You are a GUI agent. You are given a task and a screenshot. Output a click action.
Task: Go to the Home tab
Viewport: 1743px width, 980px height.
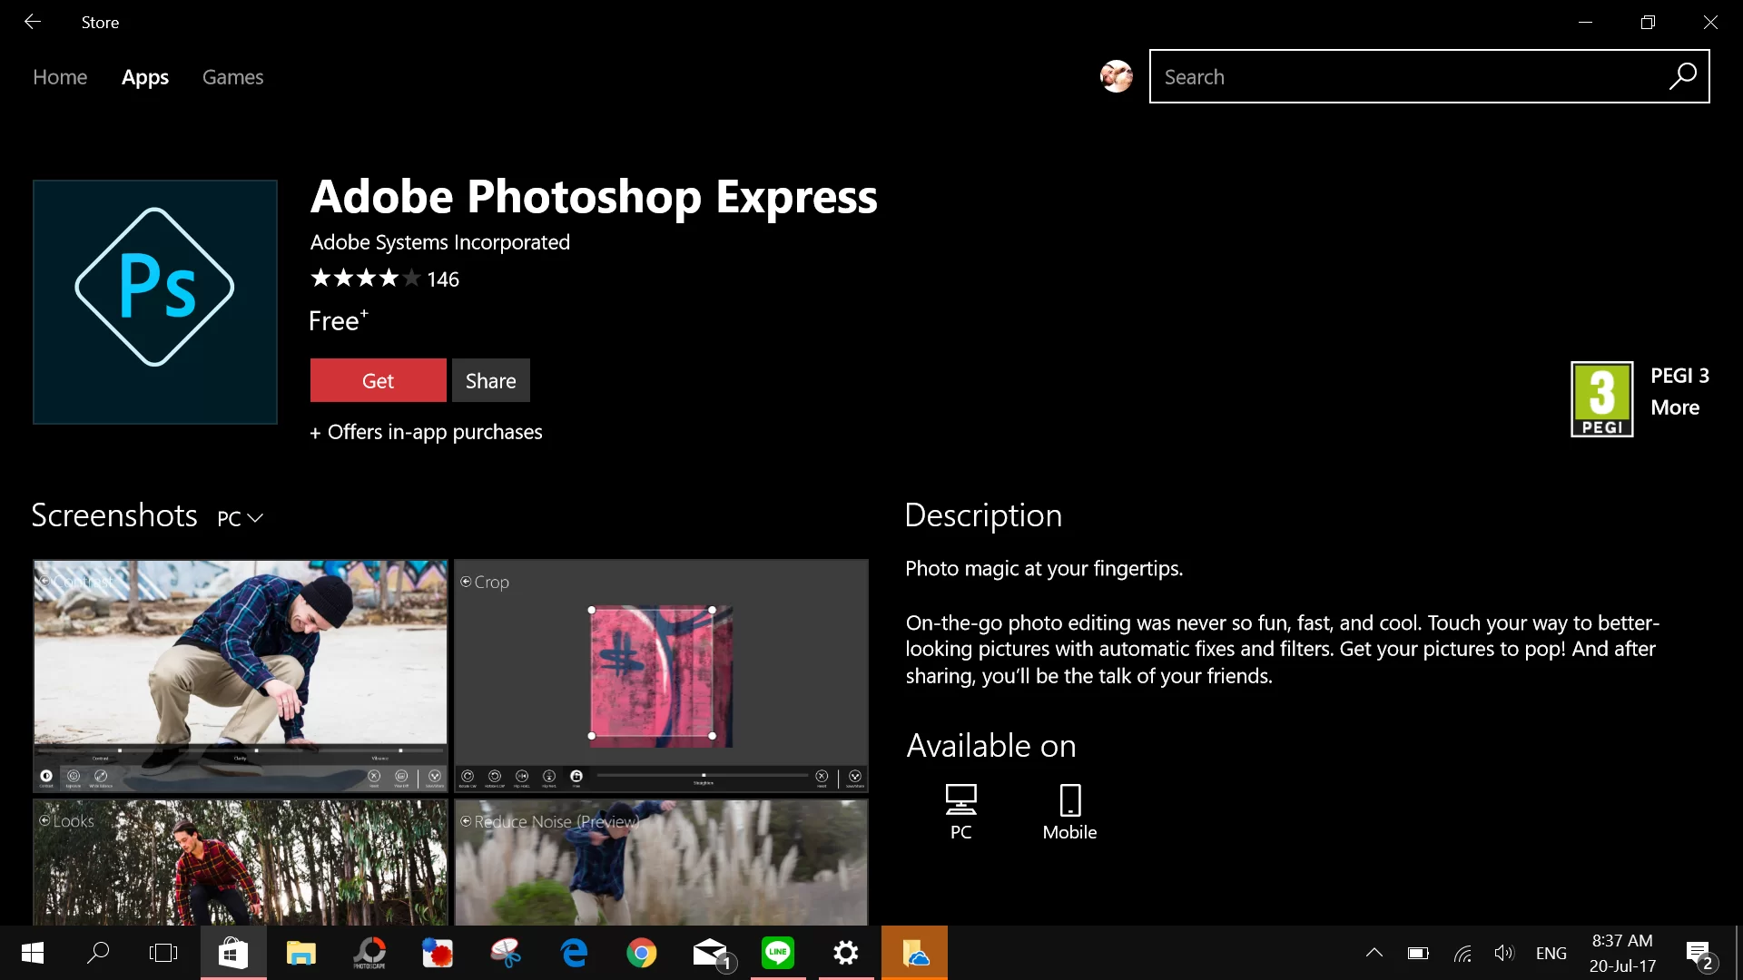[x=60, y=77]
